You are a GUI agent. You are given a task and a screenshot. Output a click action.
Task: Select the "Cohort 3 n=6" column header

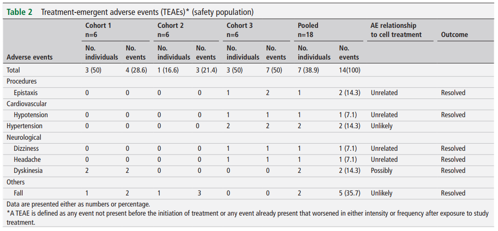240,30
